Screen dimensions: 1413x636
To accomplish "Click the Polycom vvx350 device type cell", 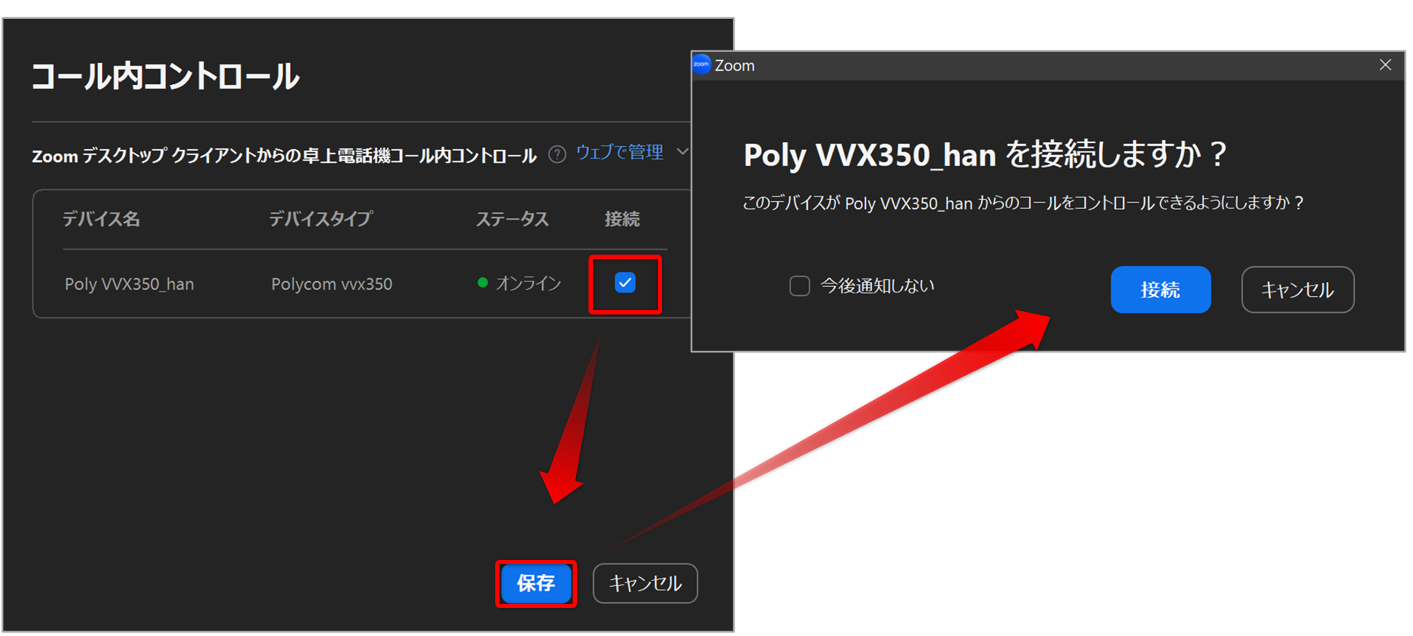I will (331, 284).
